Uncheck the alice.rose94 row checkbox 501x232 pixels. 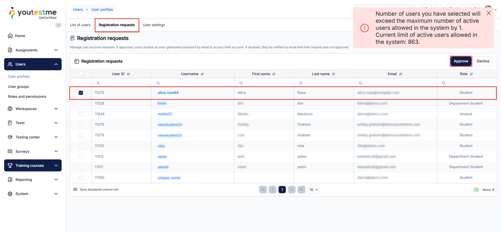[81, 93]
